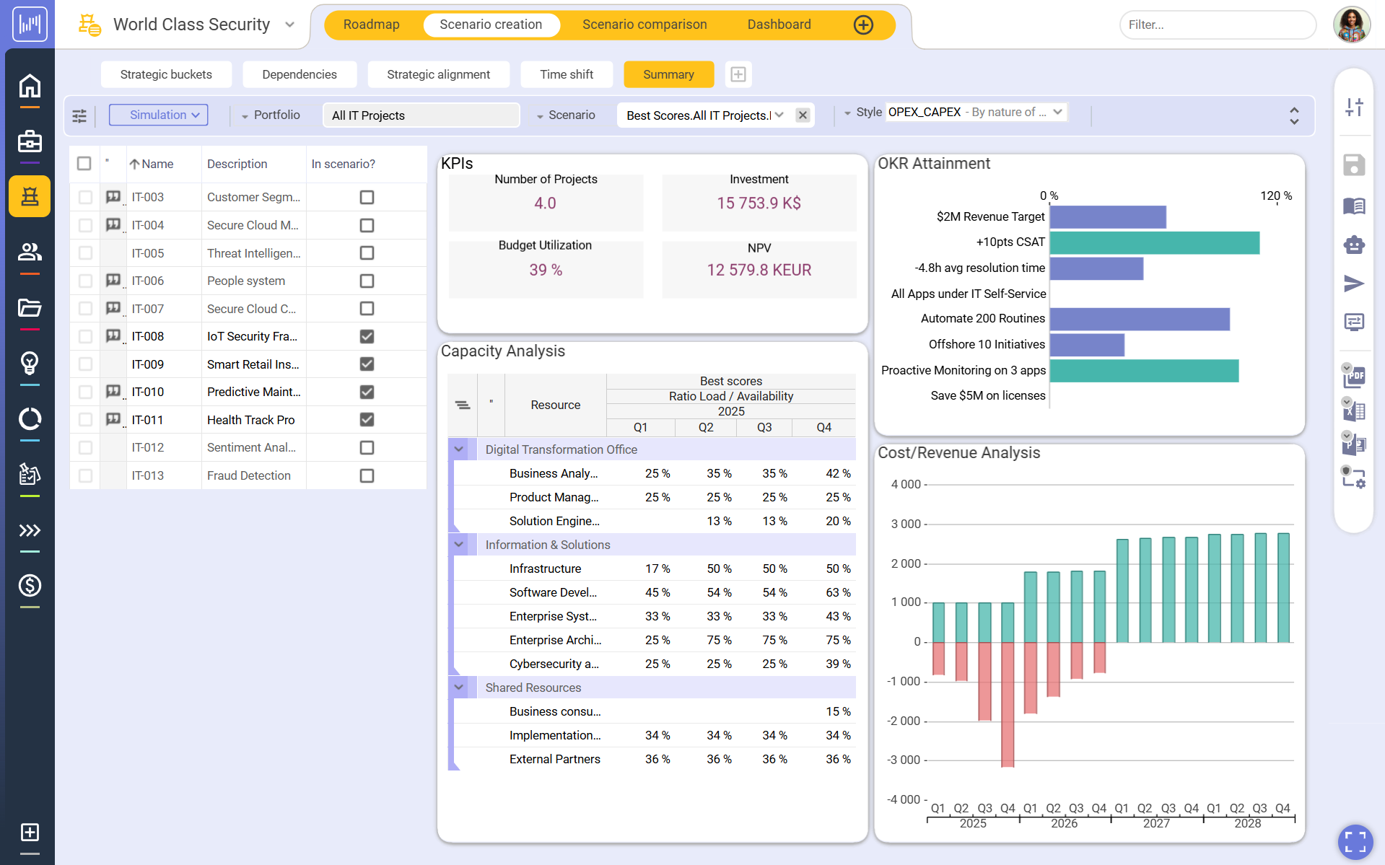Click the +10pts CSAT teal bar
The image size is (1385, 865).
coord(1154,242)
